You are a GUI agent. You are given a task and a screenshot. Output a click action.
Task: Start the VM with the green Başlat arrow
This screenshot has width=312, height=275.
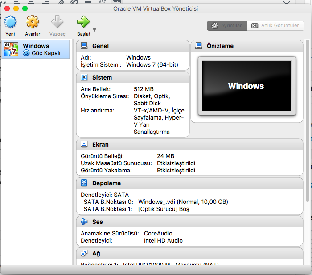tap(83, 22)
